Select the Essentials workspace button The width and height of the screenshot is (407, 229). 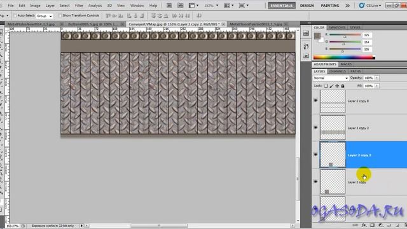point(282,6)
